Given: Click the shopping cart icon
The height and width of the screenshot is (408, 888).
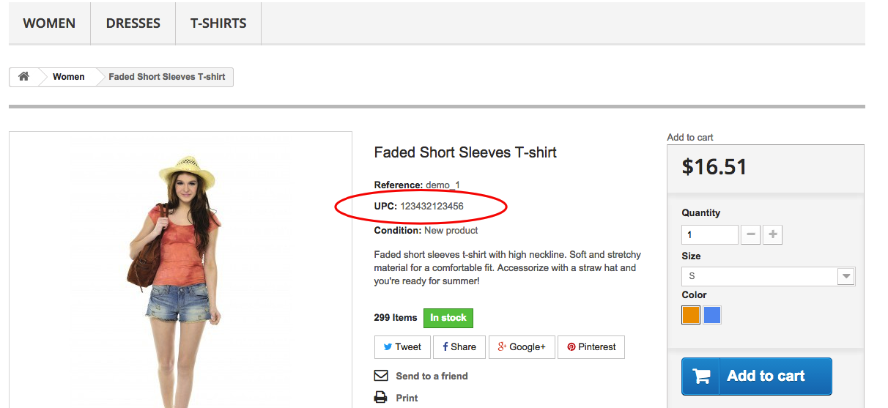Looking at the screenshot, I should [701, 376].
